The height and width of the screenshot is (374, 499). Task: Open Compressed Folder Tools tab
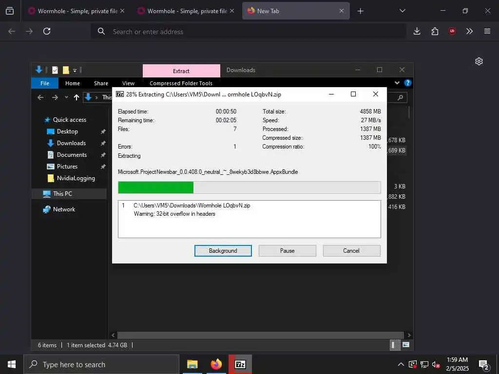(181, 83)
